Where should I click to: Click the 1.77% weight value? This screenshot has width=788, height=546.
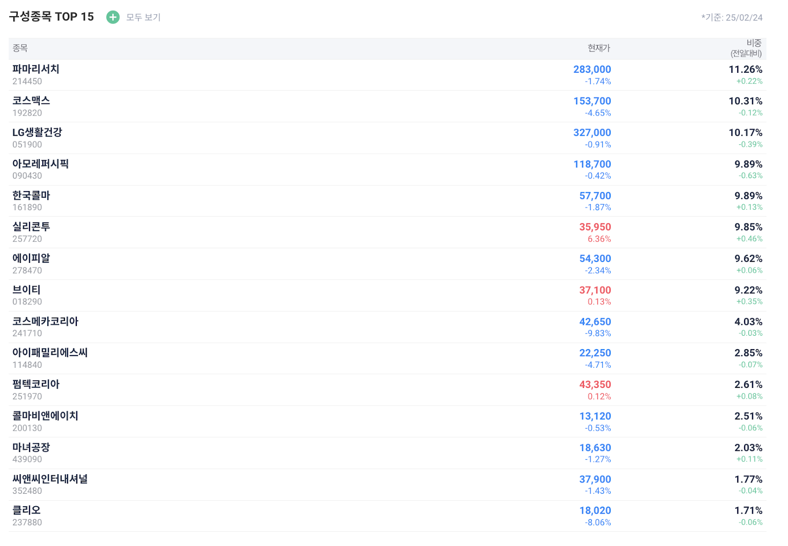(x=749, y=479)
